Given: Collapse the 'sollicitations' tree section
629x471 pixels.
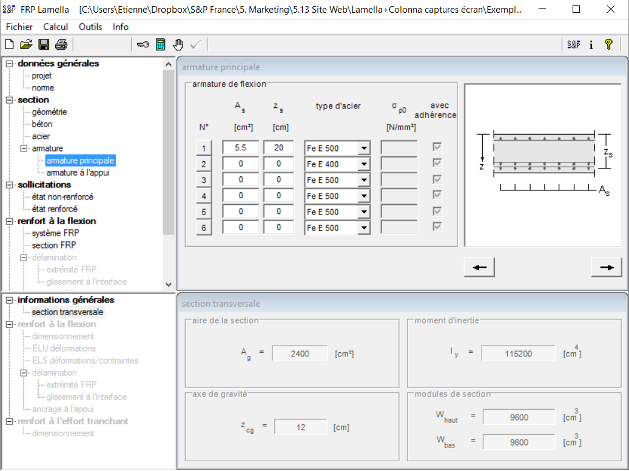Looking at the screenshot, I should tap(10, 185).
